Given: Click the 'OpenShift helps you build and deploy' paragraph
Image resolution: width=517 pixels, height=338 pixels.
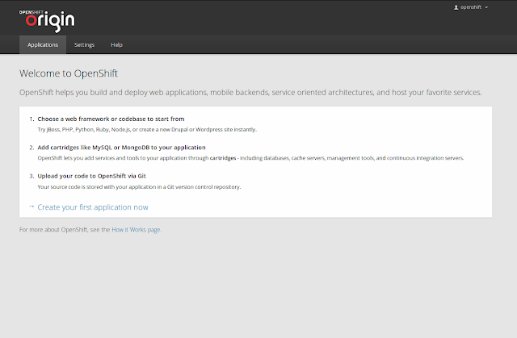Looking at the screenshot, I should pos(250,93).
